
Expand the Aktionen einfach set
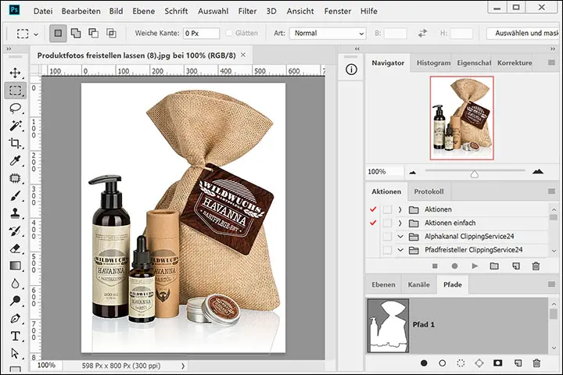[x=400, y=223]
